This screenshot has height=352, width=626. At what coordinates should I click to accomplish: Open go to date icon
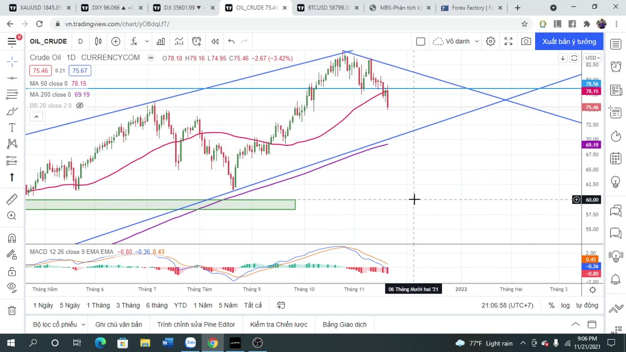click(x=281, y=305)
